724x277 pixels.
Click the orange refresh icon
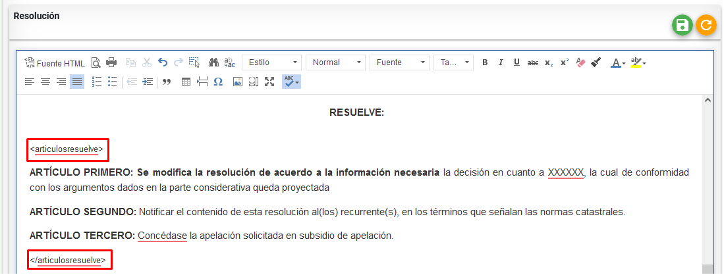[x=706, y=25]
